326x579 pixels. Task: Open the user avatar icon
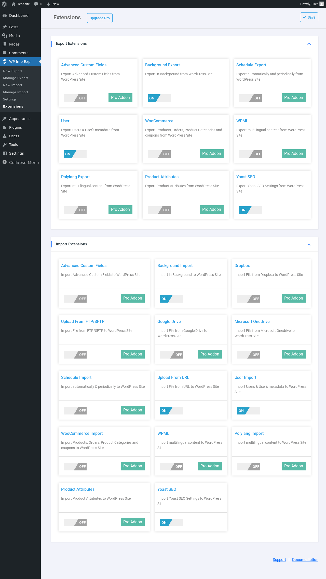coord(321,4)
